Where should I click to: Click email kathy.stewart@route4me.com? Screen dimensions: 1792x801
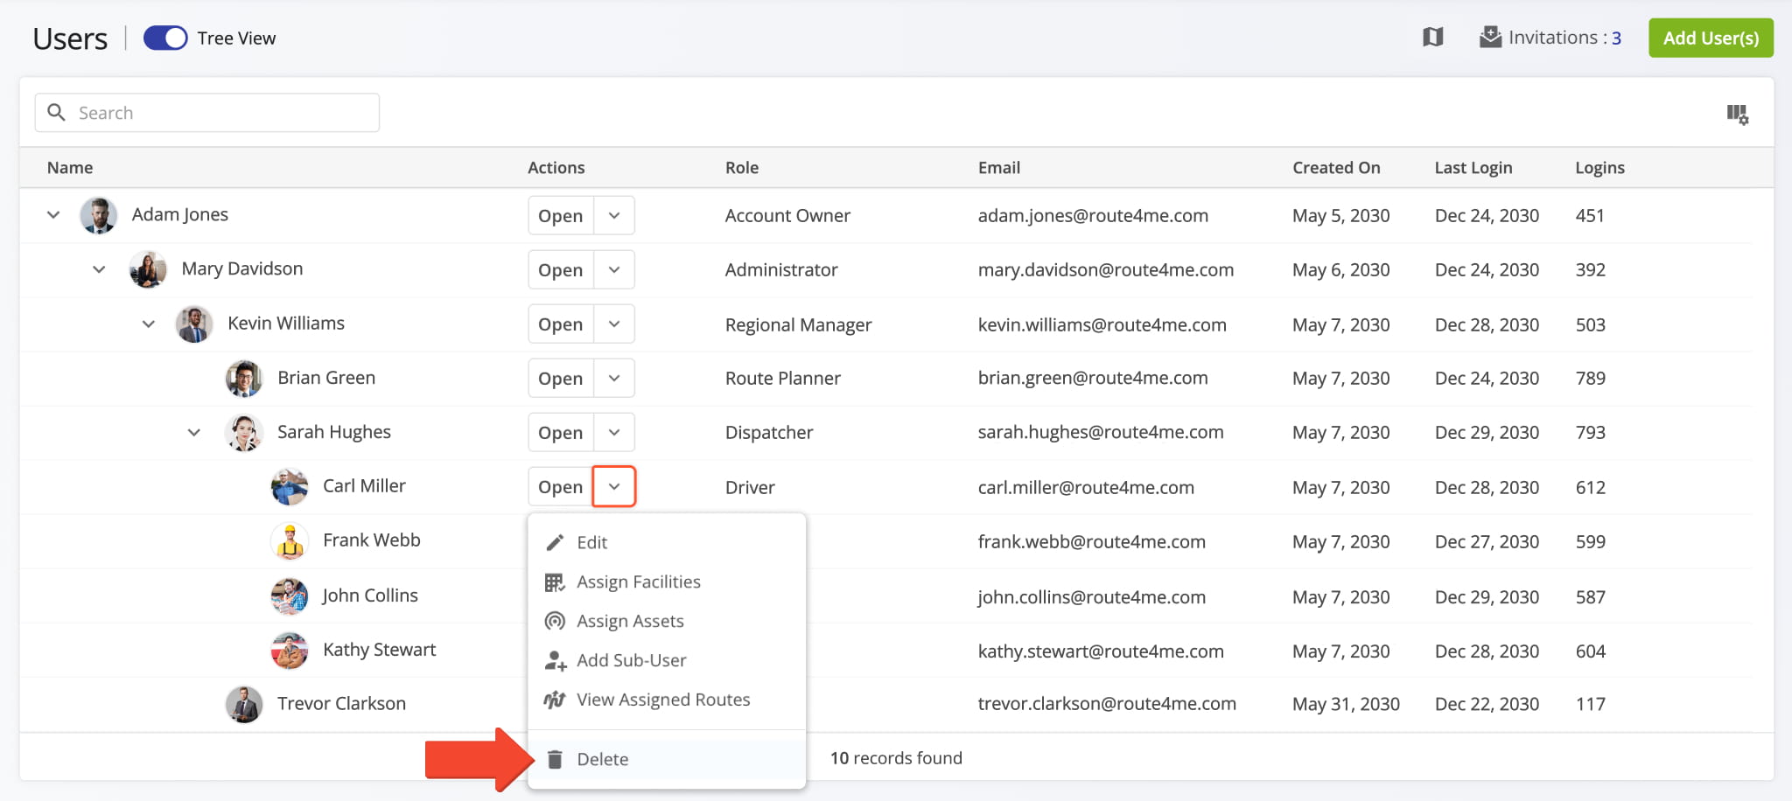click(1101, 651)
